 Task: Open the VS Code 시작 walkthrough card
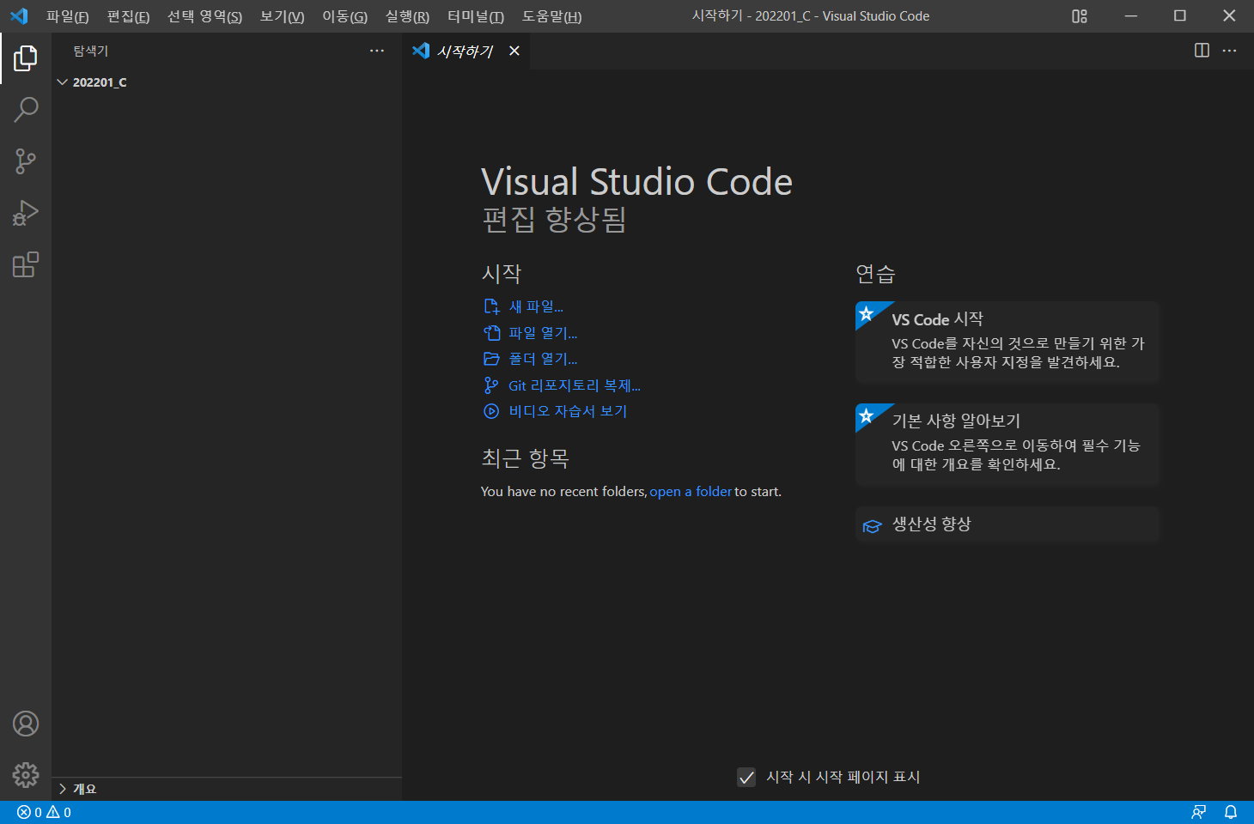[x=1007, y=342]
